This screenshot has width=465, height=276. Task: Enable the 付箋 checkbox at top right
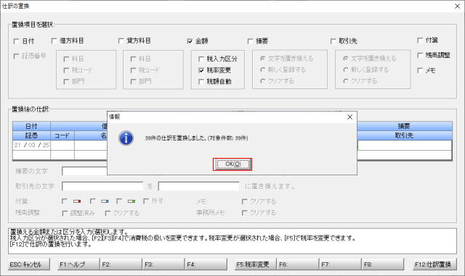(x=420, y=41)
